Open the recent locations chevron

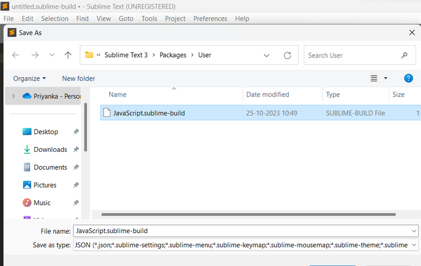click(52, 55)
